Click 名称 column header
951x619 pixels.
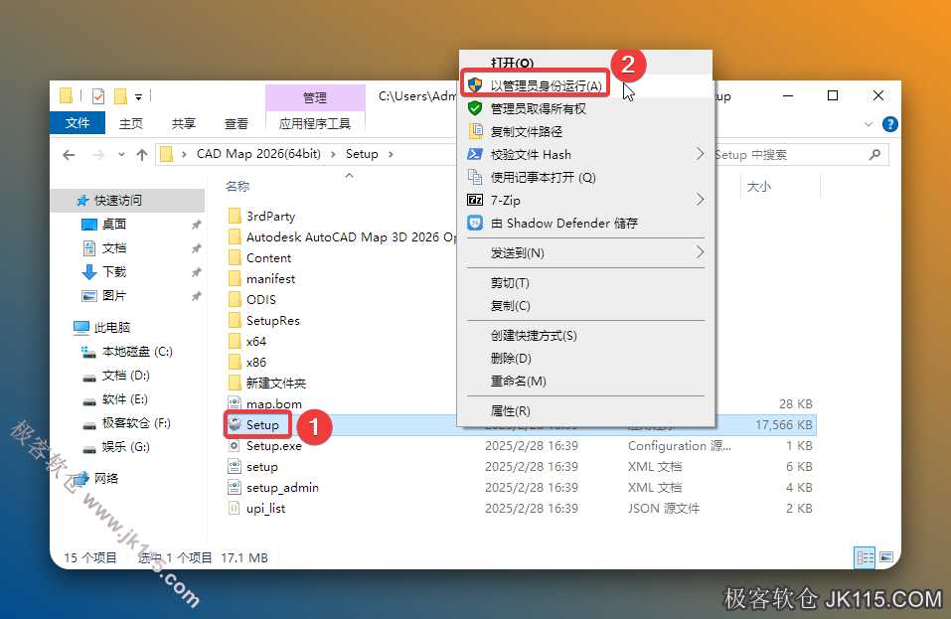coord(238,186)
